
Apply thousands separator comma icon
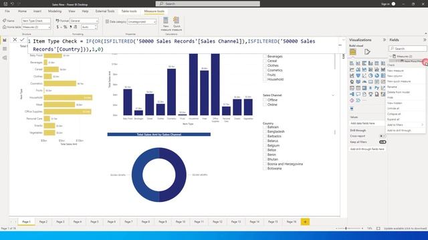point(71,27)
